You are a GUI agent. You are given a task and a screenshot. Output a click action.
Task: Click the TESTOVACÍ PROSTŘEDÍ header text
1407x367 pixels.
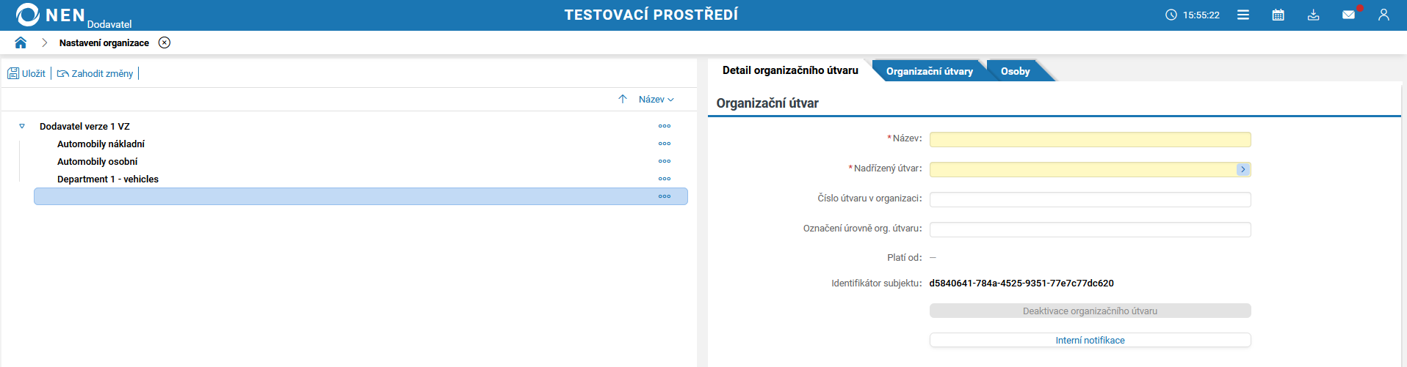click(x=651, y=15)
